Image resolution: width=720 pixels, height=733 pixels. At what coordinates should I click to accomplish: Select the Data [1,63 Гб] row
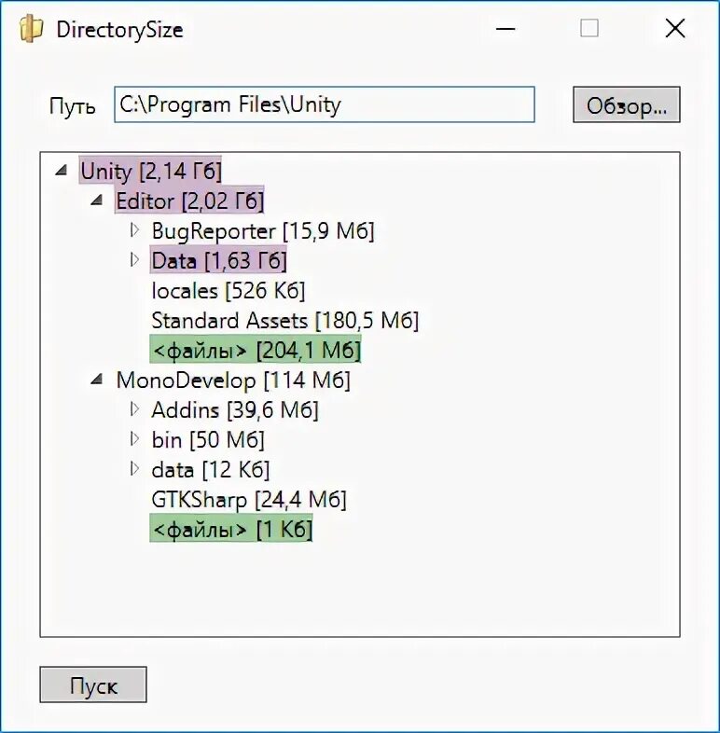click(x=218, y=260)
